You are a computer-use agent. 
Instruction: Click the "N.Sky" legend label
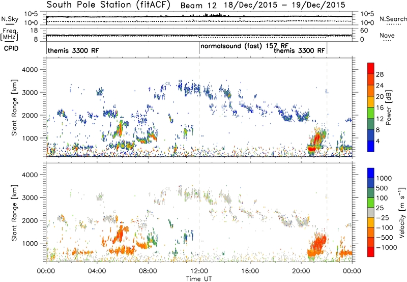click(x=10, y=19)
